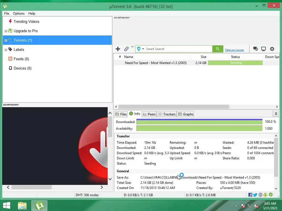Open the Take our survey link
282x211 pixels.
click(234, 50)
